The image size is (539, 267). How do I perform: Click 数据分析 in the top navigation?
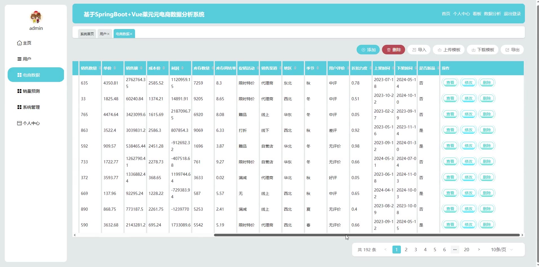492,14
